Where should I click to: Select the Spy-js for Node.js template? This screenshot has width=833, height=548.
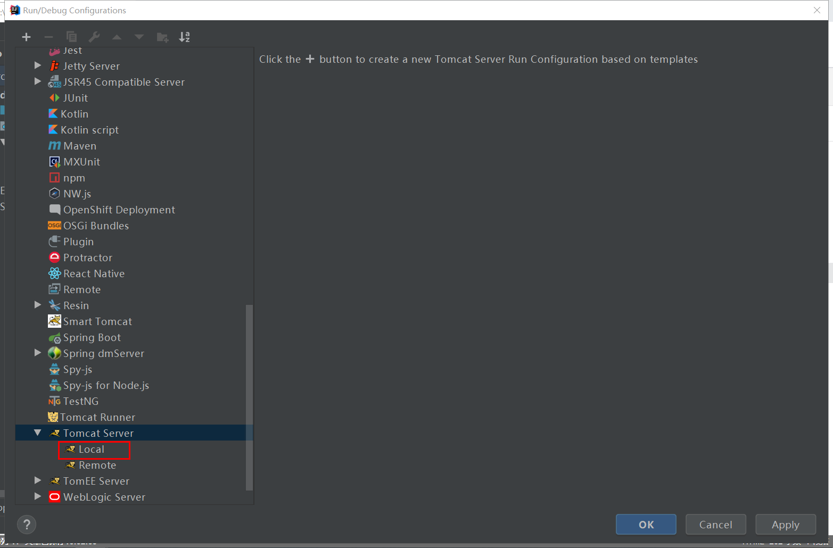tap(106, 385)
